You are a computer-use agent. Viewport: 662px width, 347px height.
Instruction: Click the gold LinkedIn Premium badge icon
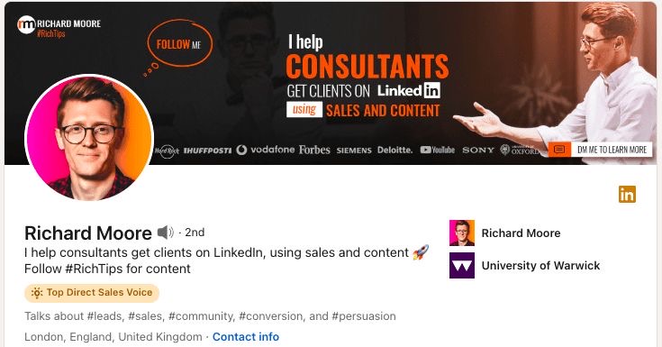627,195
